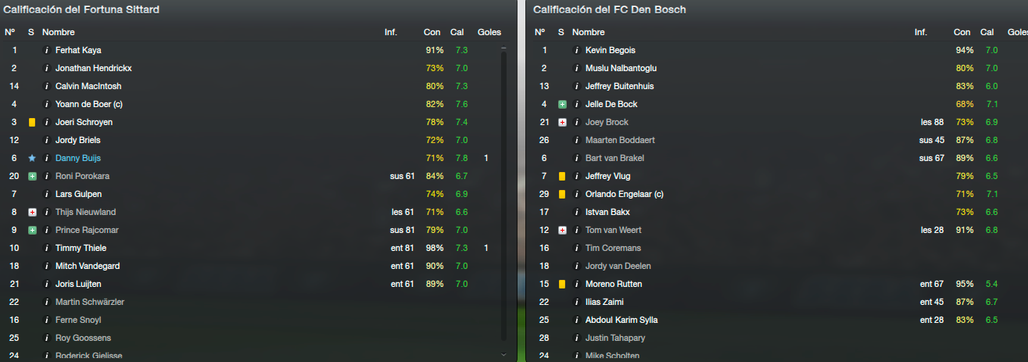
Task: Click green substitution icon for Roni Porokara
Action: click(32, 176)
